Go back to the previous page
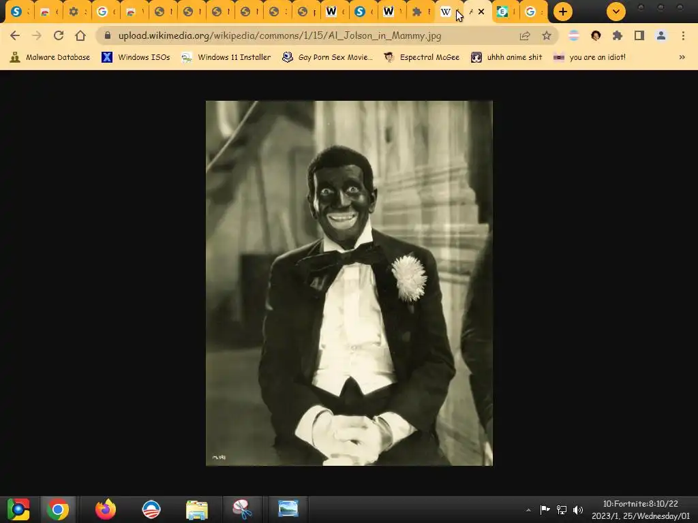698x523 pixels. tap(15, 35)
